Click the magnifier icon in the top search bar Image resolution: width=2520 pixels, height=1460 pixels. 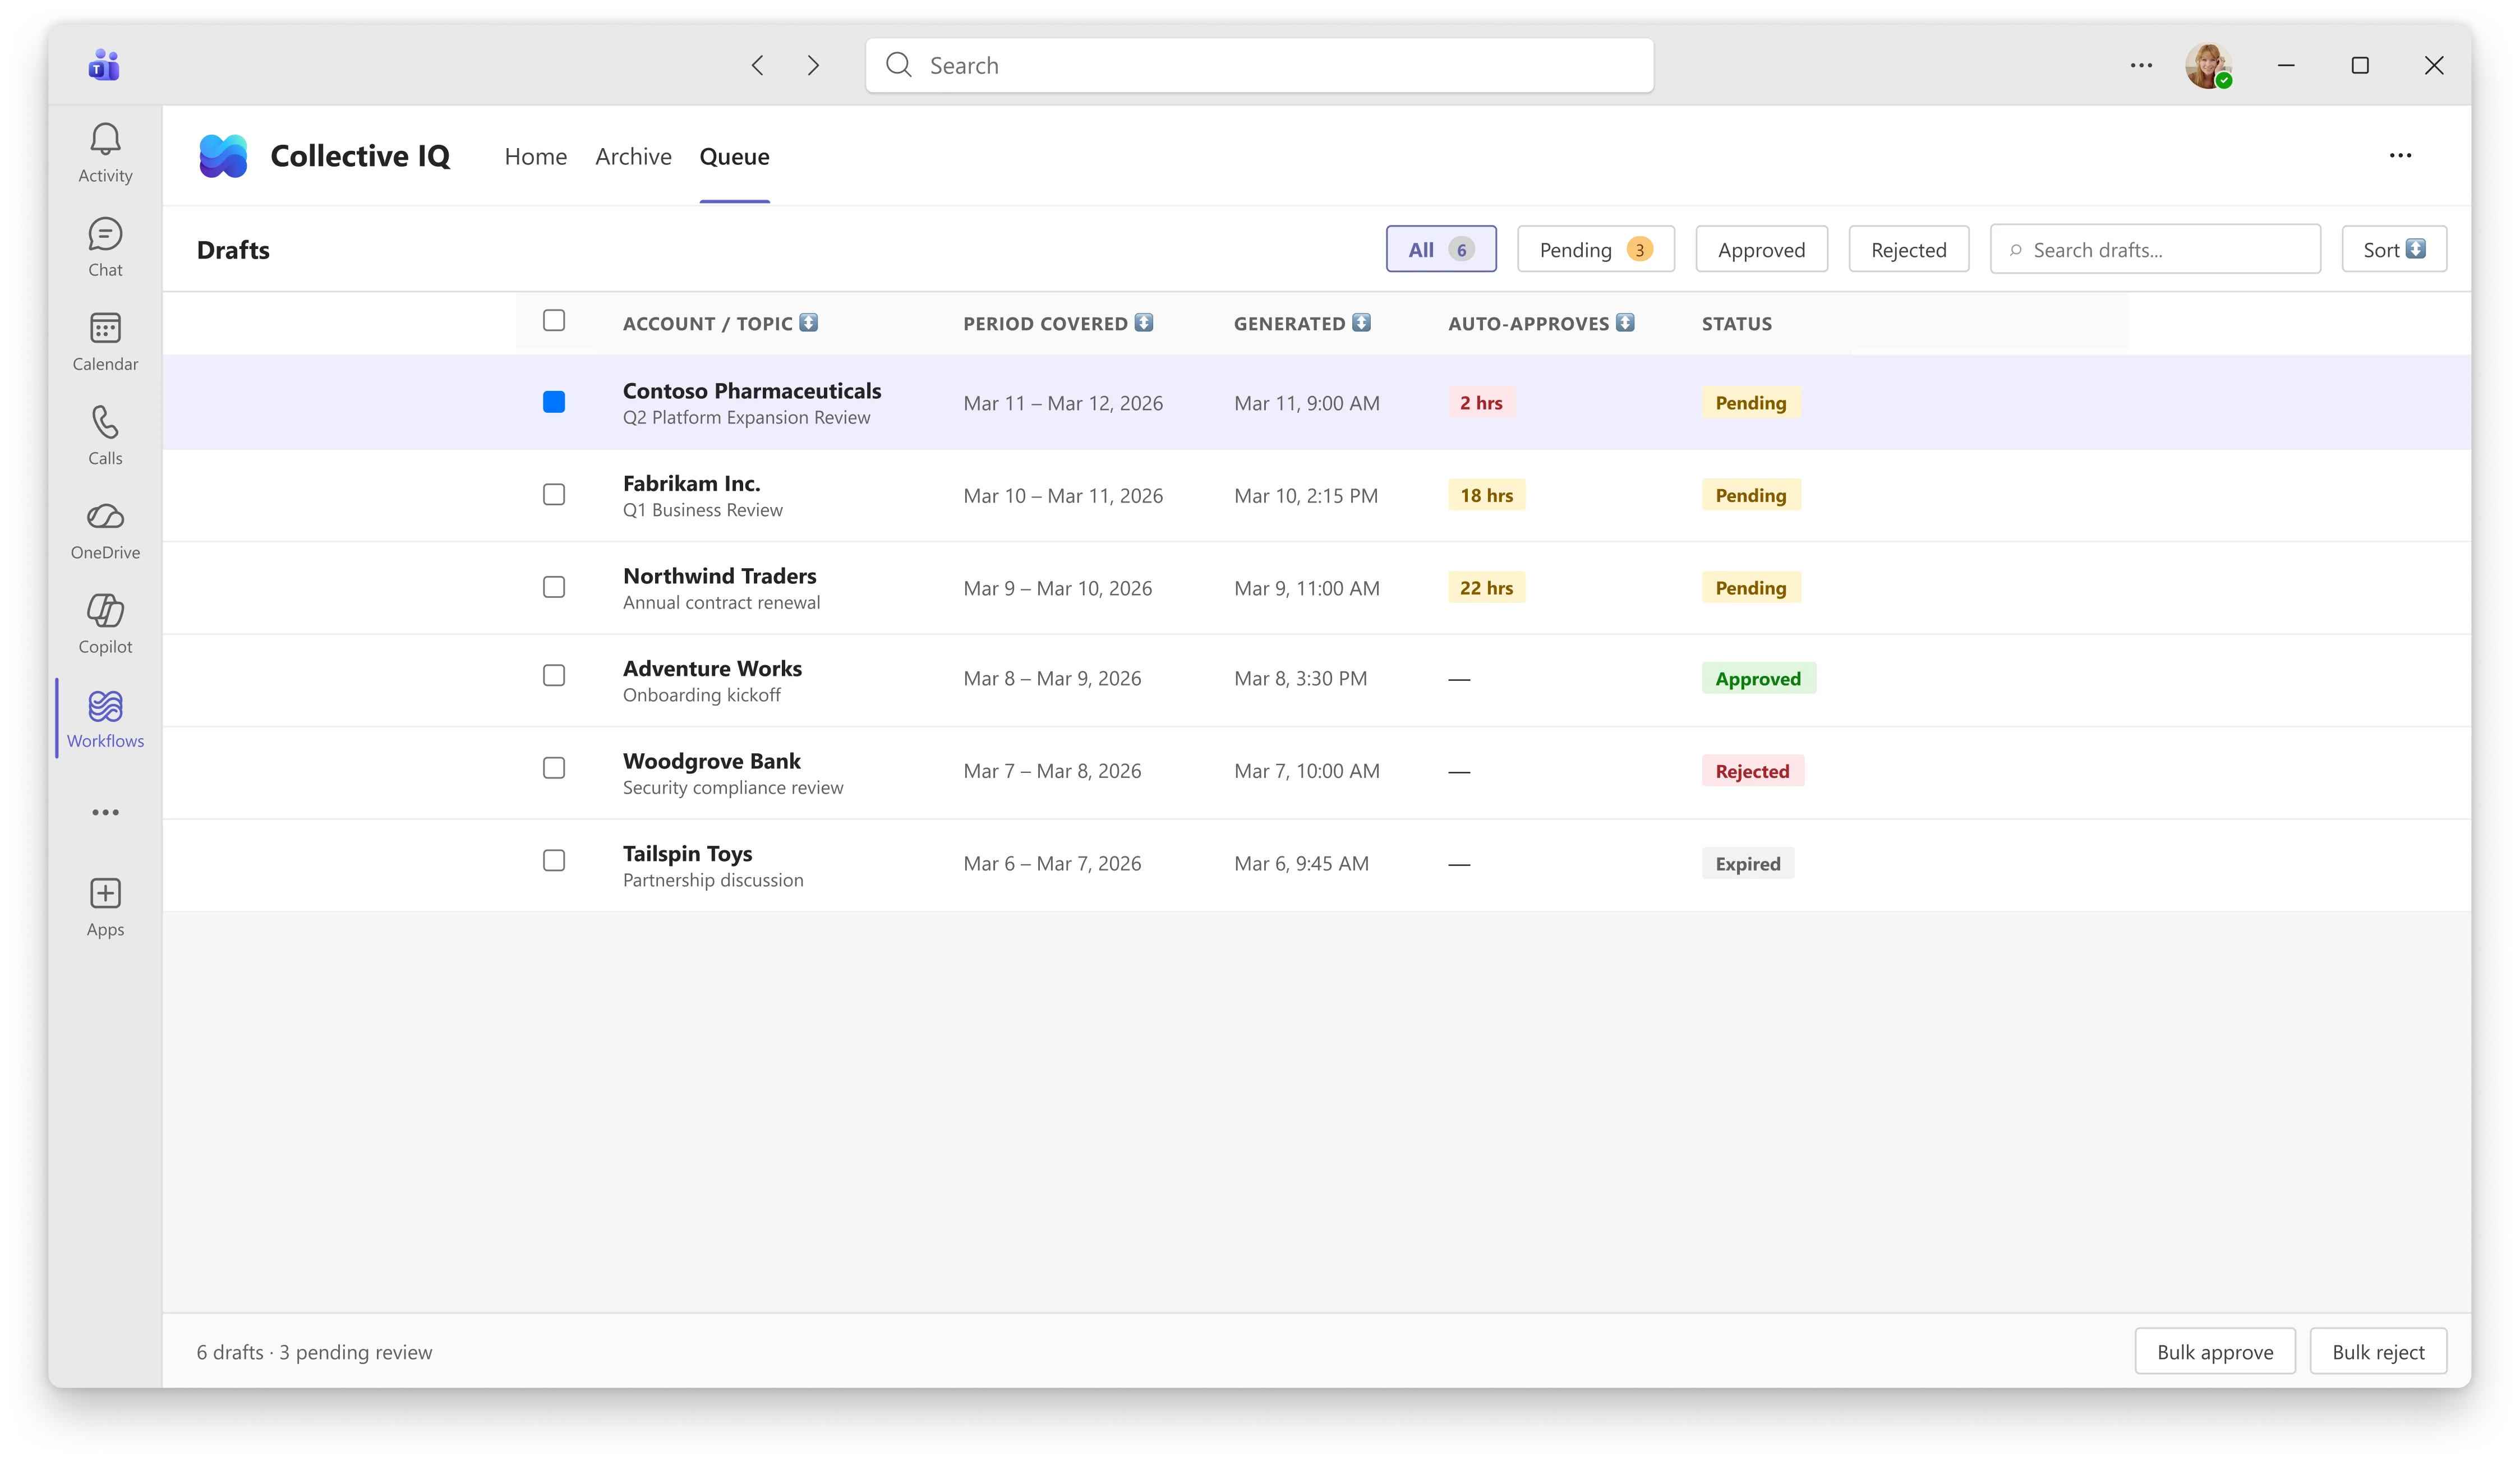(x=898, y=65)
